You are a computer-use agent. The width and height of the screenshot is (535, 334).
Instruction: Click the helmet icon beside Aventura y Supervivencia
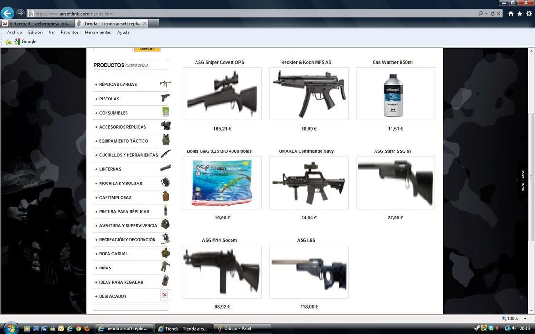[165, 224]
